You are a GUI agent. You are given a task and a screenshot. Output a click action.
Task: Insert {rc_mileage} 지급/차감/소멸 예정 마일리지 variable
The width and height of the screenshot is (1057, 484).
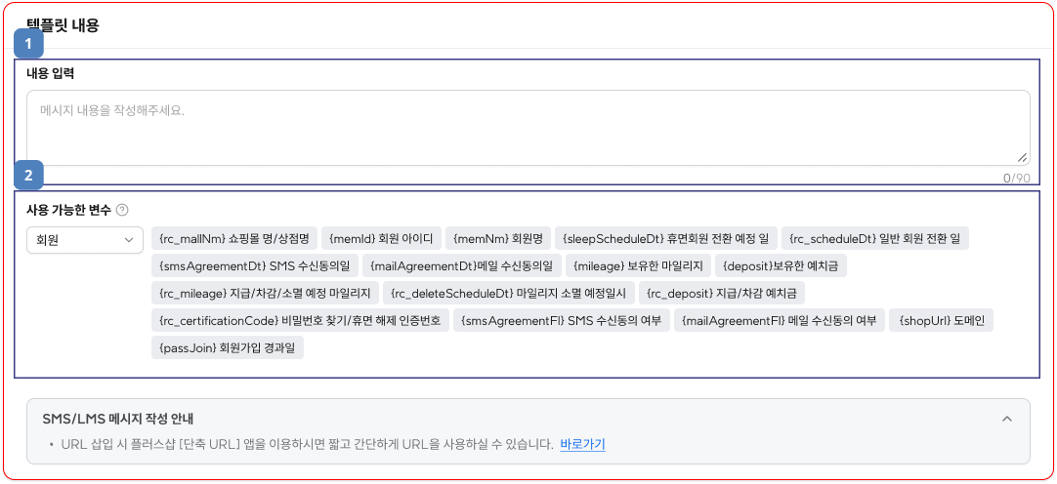pos(263,293)
